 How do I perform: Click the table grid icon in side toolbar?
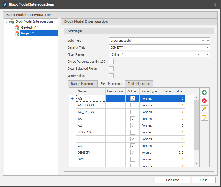204,117
